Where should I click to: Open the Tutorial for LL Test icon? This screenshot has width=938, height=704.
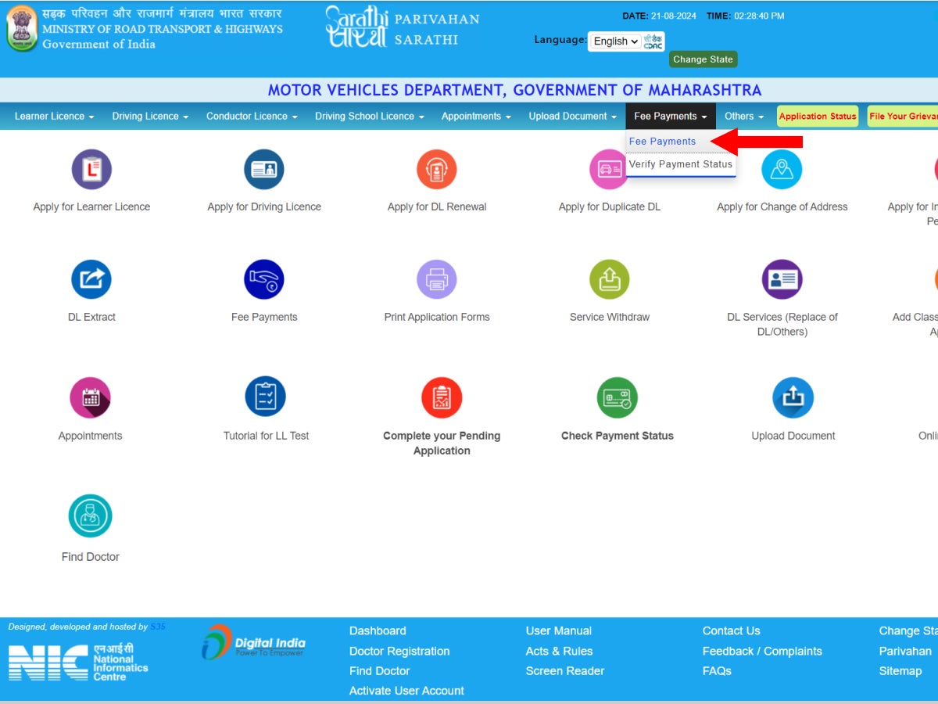(265, 397)
